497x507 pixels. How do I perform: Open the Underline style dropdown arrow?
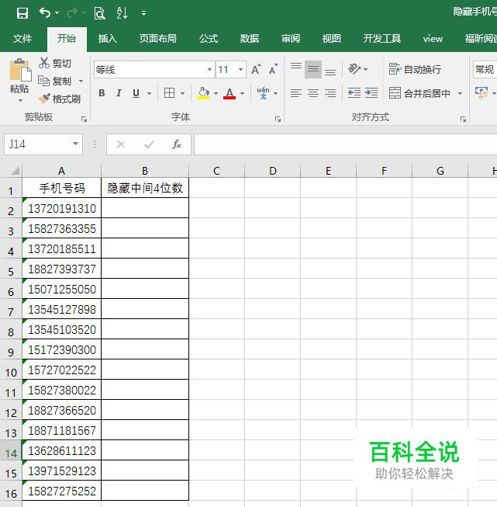[149, 93]
